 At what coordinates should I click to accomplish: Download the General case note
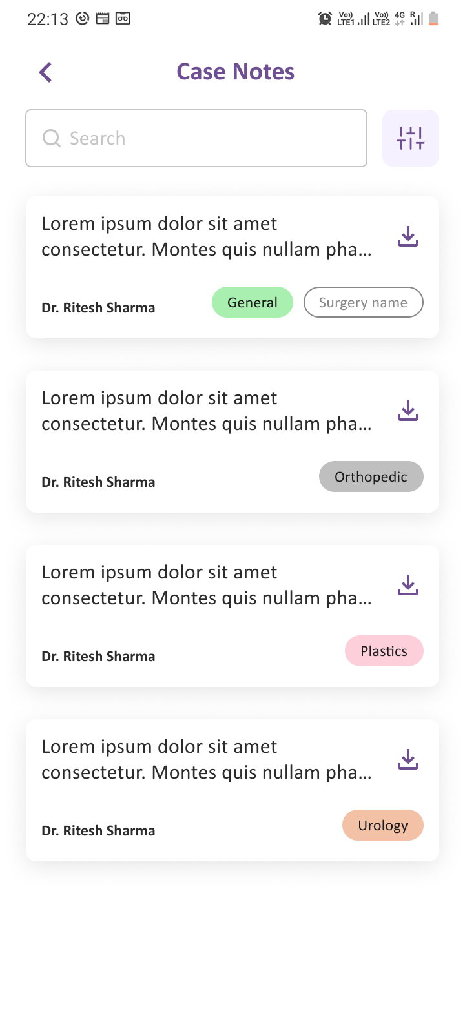(x=408, y=236)
